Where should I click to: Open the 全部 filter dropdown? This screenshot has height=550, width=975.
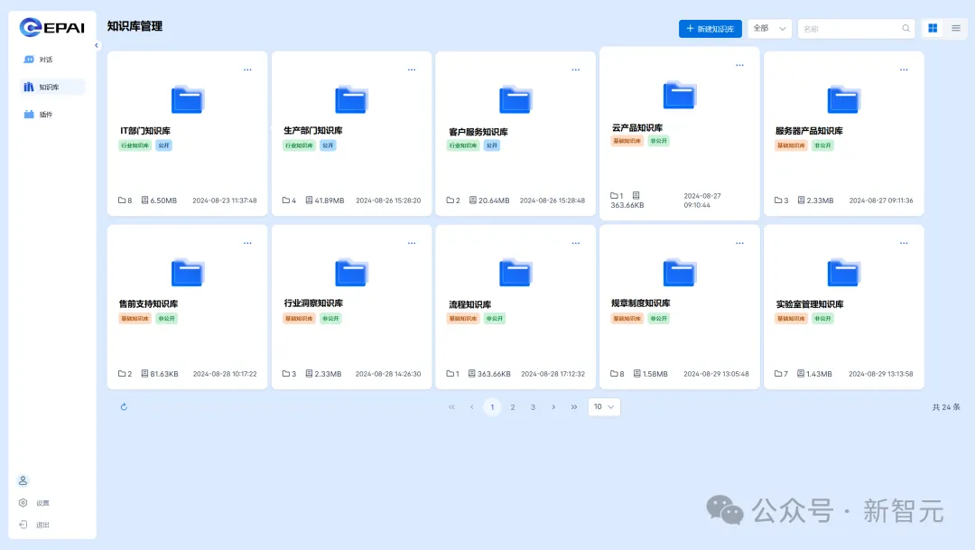pos(769,29)
